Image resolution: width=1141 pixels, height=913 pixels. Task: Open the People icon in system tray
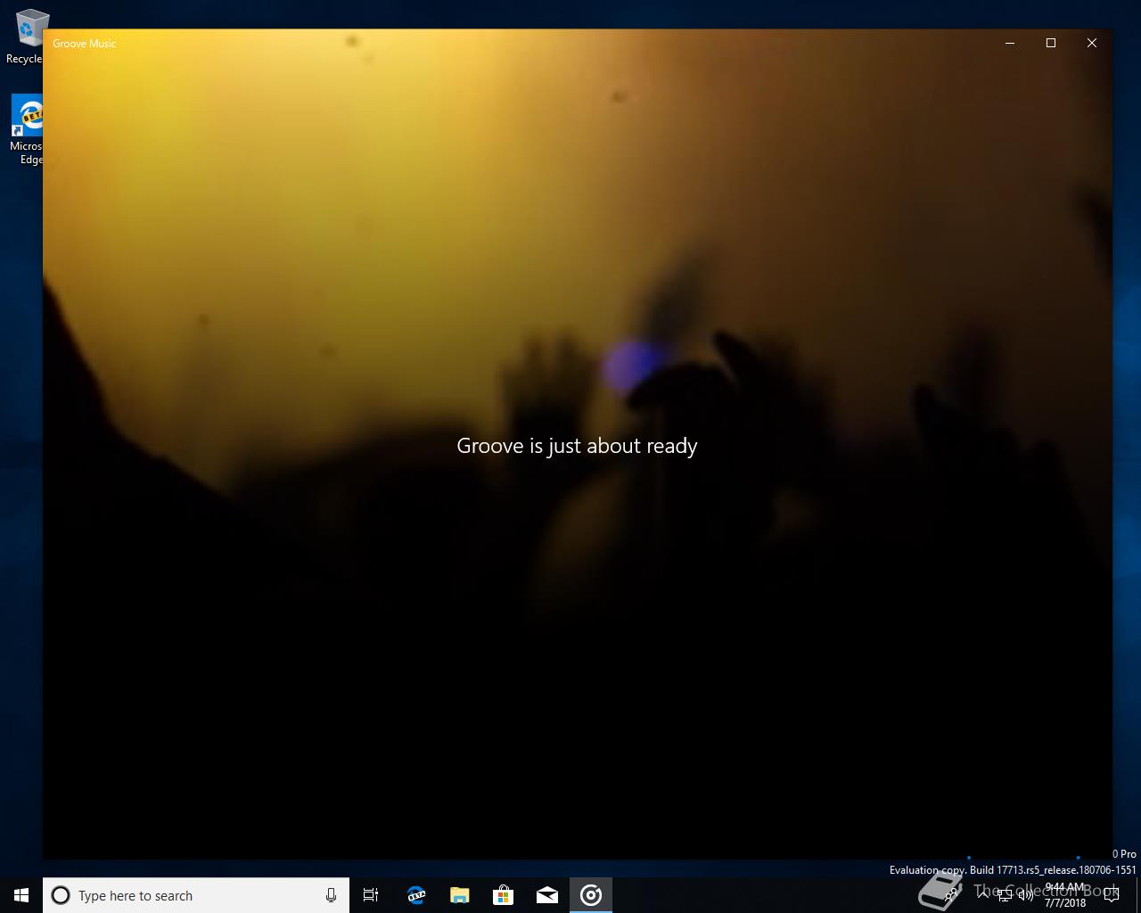[x=952, y=895]
